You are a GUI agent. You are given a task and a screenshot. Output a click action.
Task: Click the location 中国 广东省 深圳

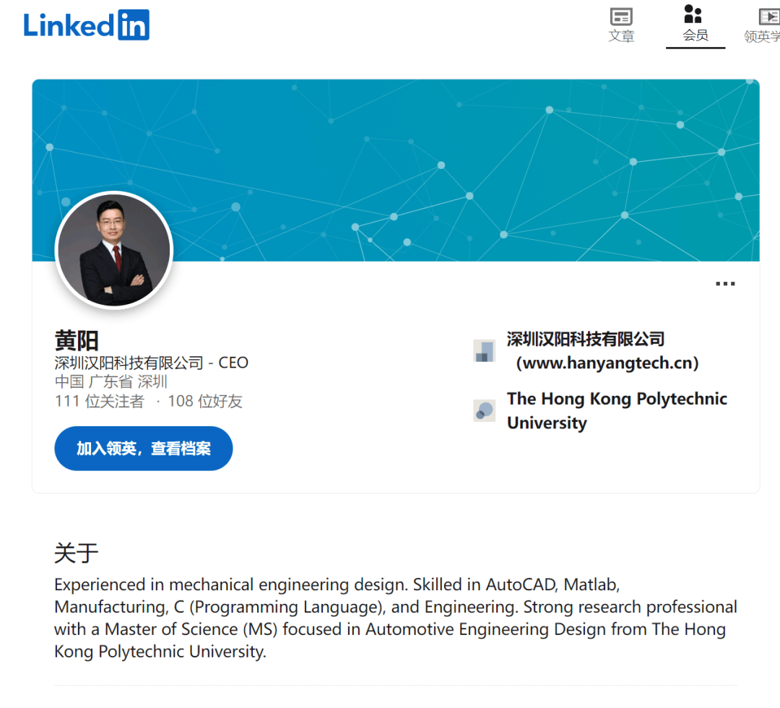pos(111,381)
